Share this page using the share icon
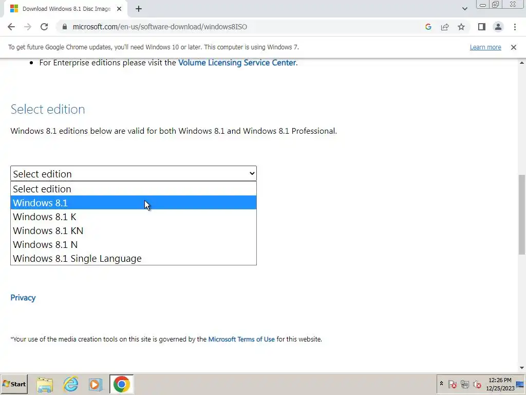The height and width of the screenshot is (395, 526). 445,27
